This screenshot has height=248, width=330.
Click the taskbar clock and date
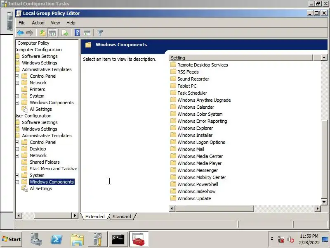309,239
